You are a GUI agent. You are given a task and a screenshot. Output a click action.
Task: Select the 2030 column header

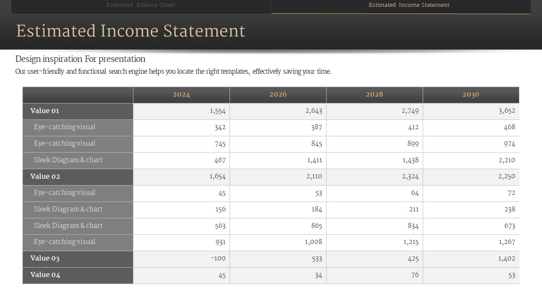point(470,94)
